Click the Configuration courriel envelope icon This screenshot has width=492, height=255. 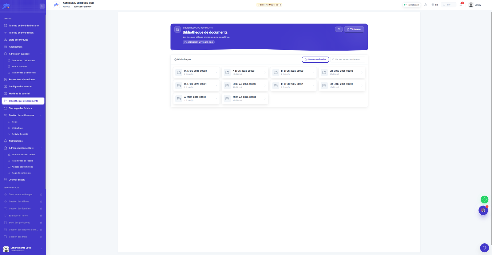5,86
